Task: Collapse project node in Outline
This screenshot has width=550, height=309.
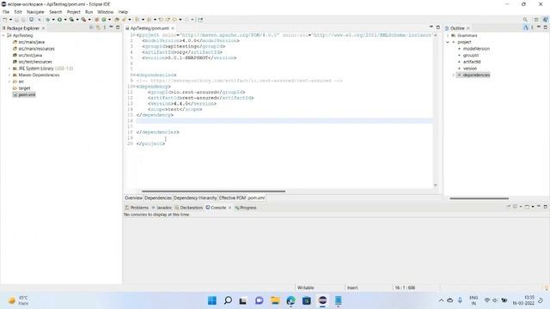Action: click(x=448, y=42)
